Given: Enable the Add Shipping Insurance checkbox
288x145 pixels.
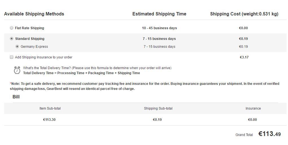Looking at the screenshot, I should click(x=12, y=57).
